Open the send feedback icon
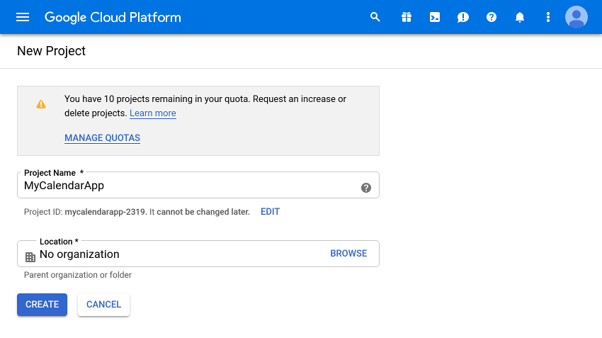The image size is (602, 338). [463, 17]
